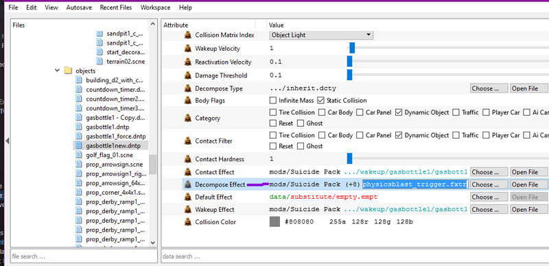
Task: Enable Traffic in Contact Filter row
Action: click(456, 135)
